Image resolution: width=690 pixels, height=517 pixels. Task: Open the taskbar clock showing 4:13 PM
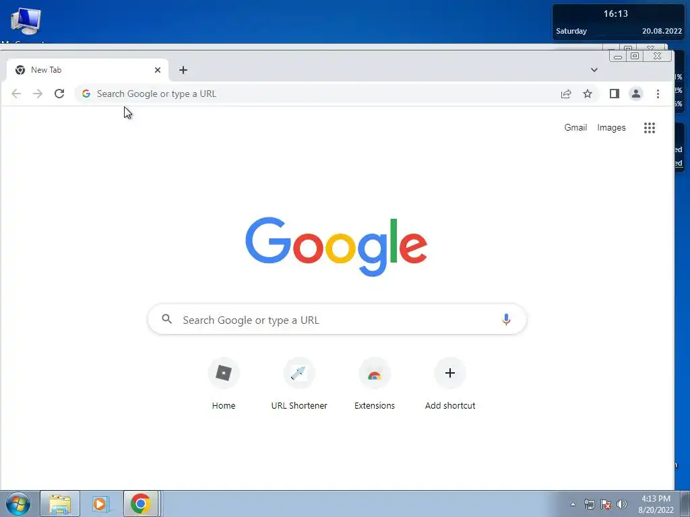(656, 504)
